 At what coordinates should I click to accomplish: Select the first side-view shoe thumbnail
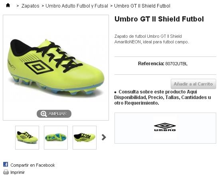coord(27,138)
